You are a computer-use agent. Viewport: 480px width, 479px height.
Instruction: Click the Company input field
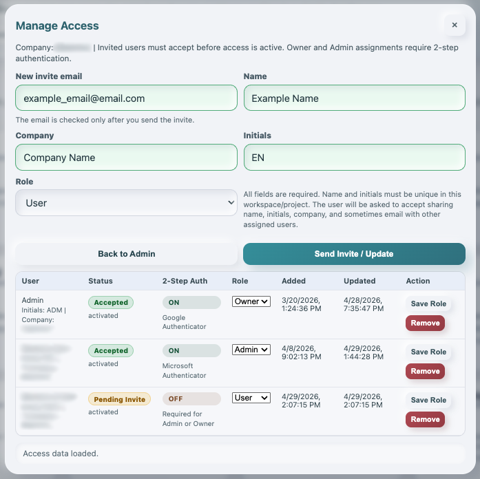(x=127, y=157)
